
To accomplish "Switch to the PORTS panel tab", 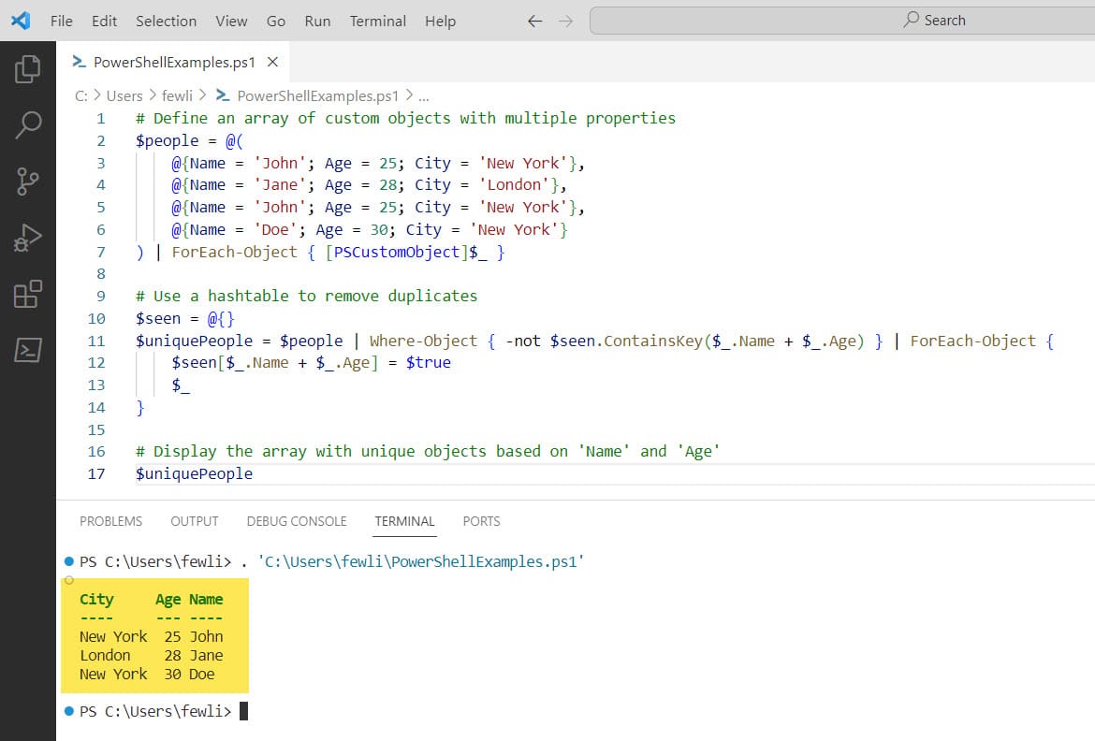I will (481, 521).
